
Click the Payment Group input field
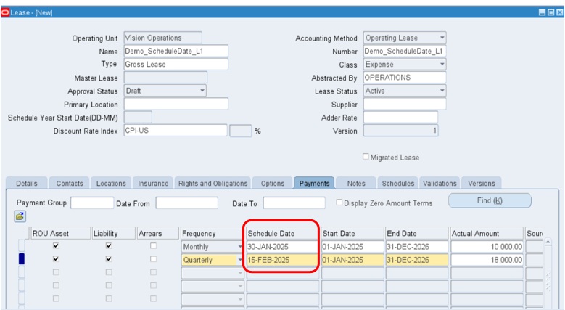coord(91,203)
